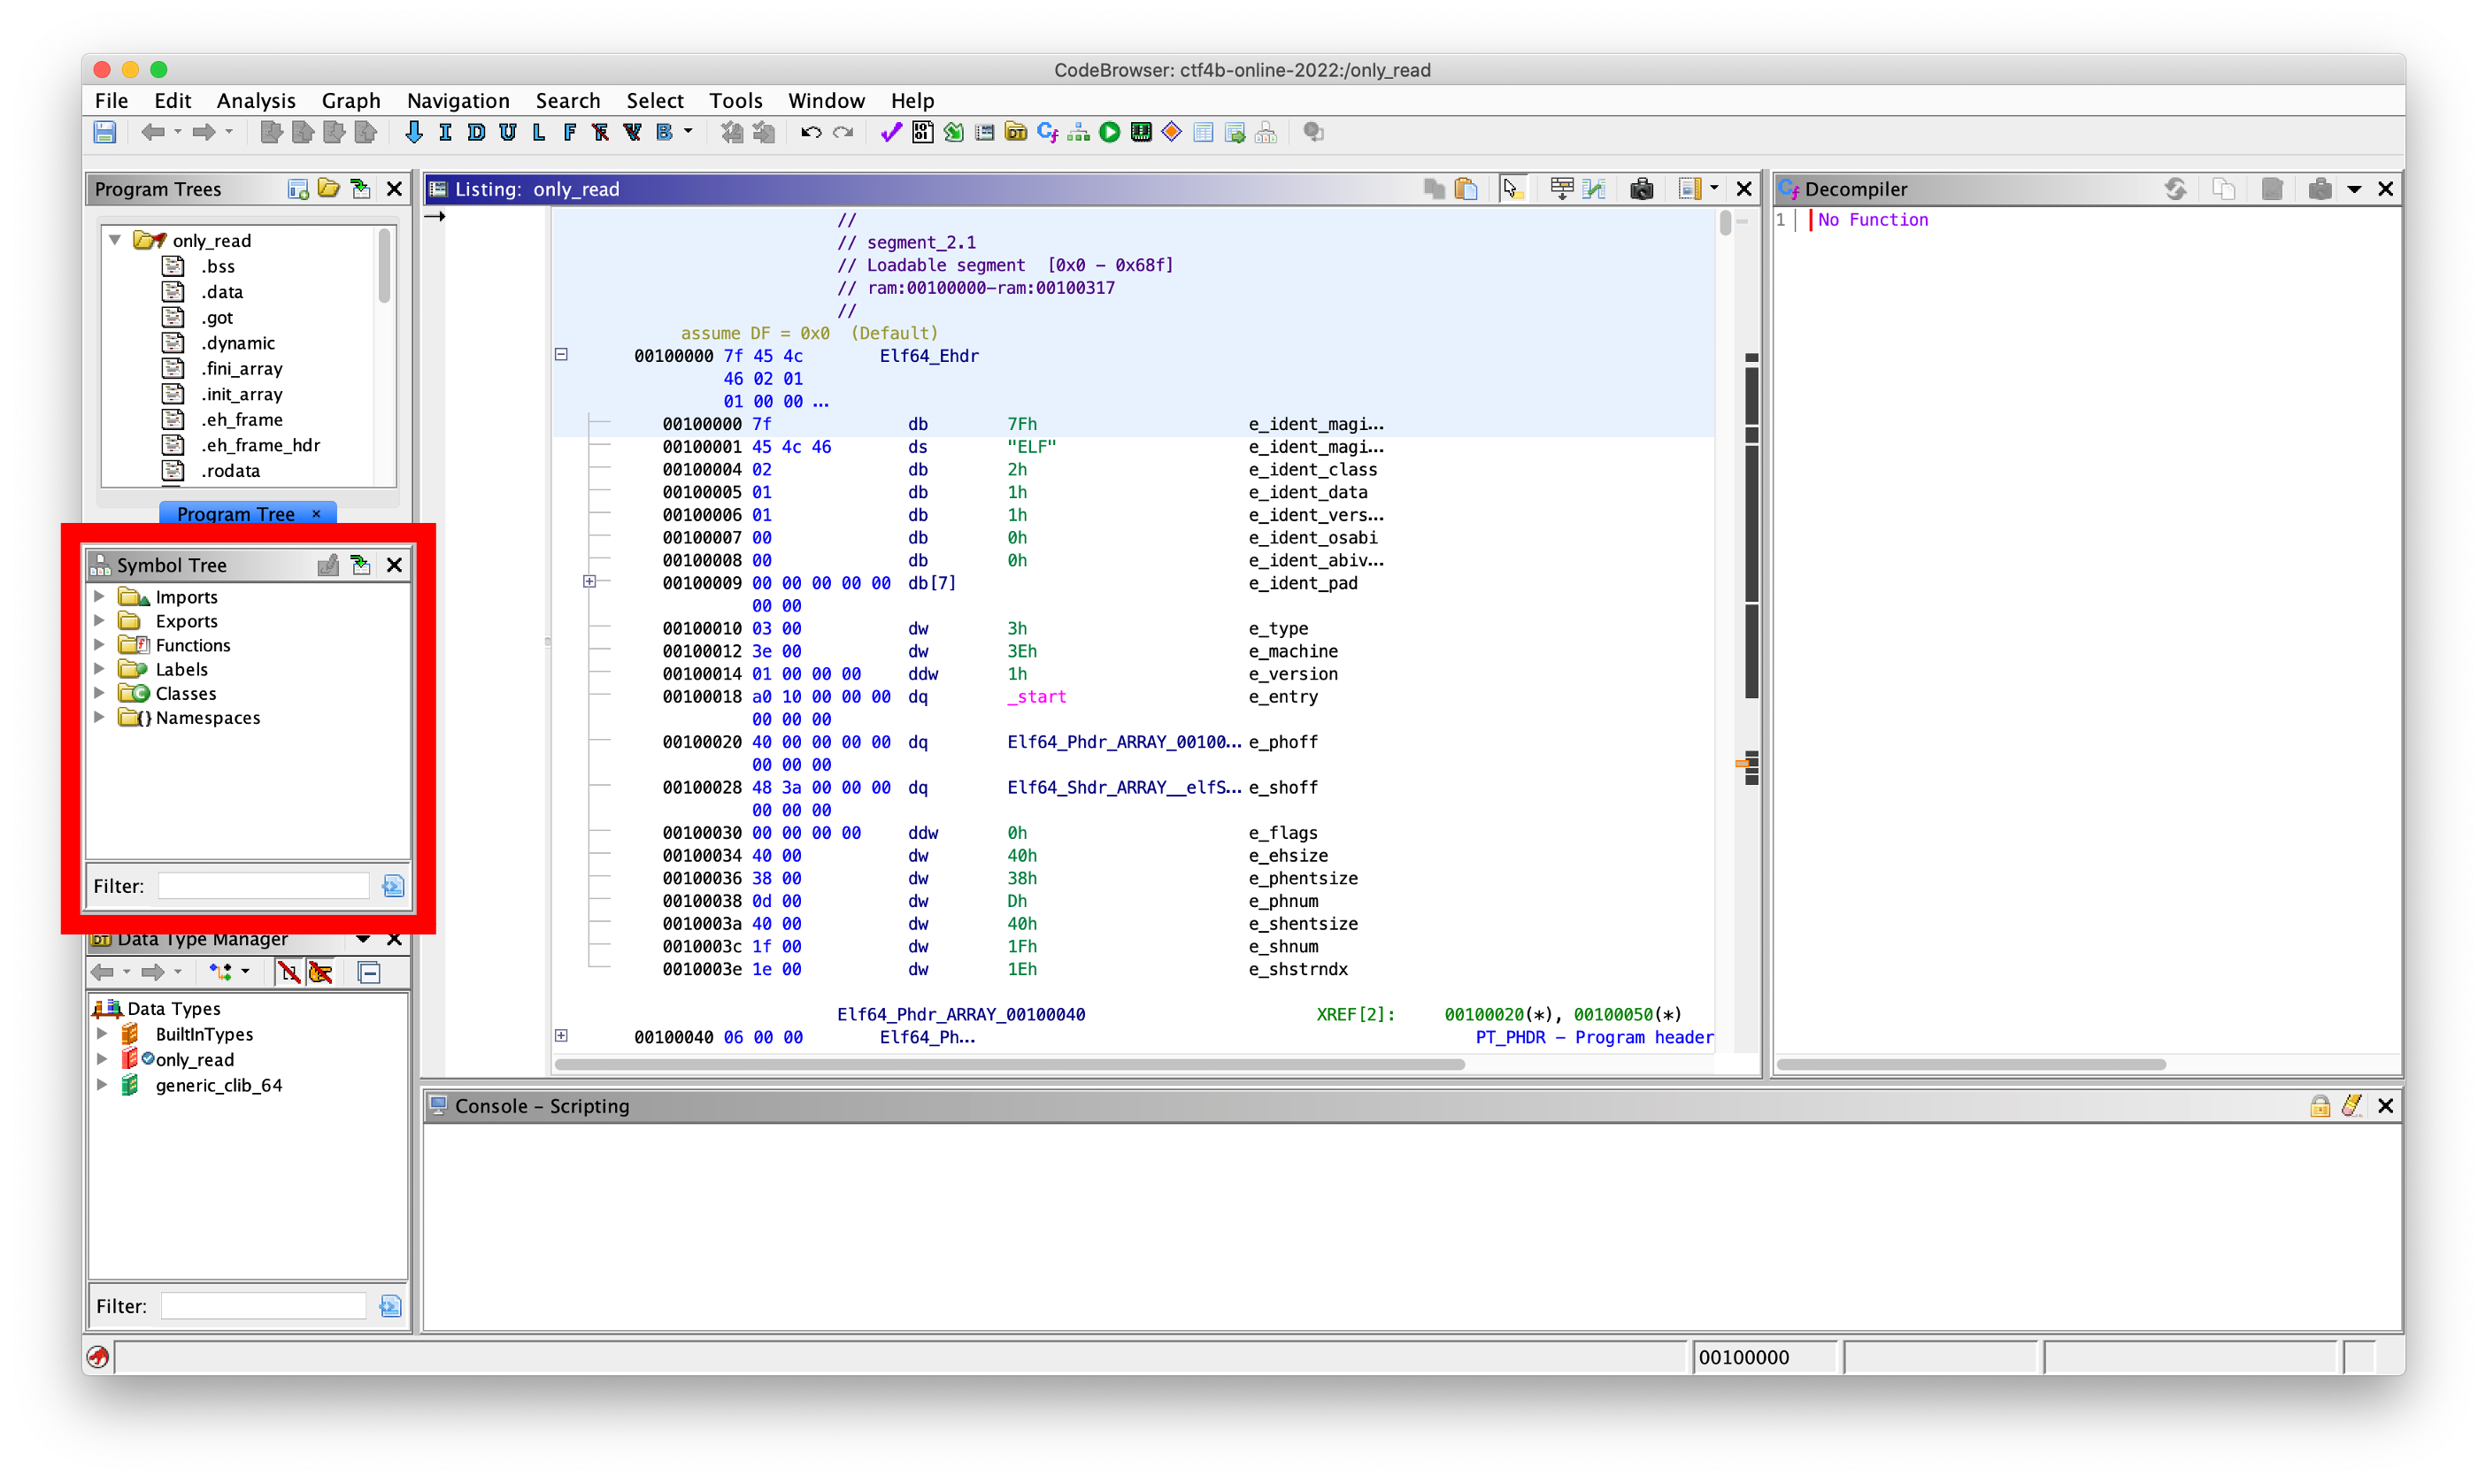Open the Decompiler panel dropdown menu arrow

click(2354, 189)
